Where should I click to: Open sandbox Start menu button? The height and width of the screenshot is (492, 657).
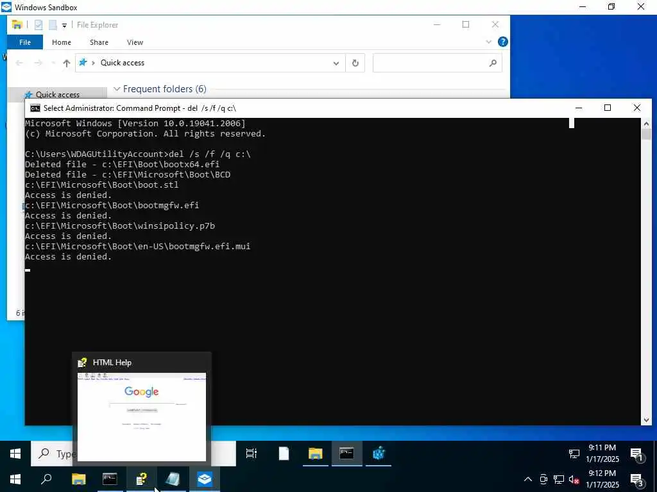click(x=15, y=454)
